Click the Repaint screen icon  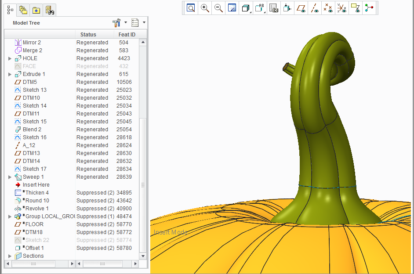click(232, 8)
